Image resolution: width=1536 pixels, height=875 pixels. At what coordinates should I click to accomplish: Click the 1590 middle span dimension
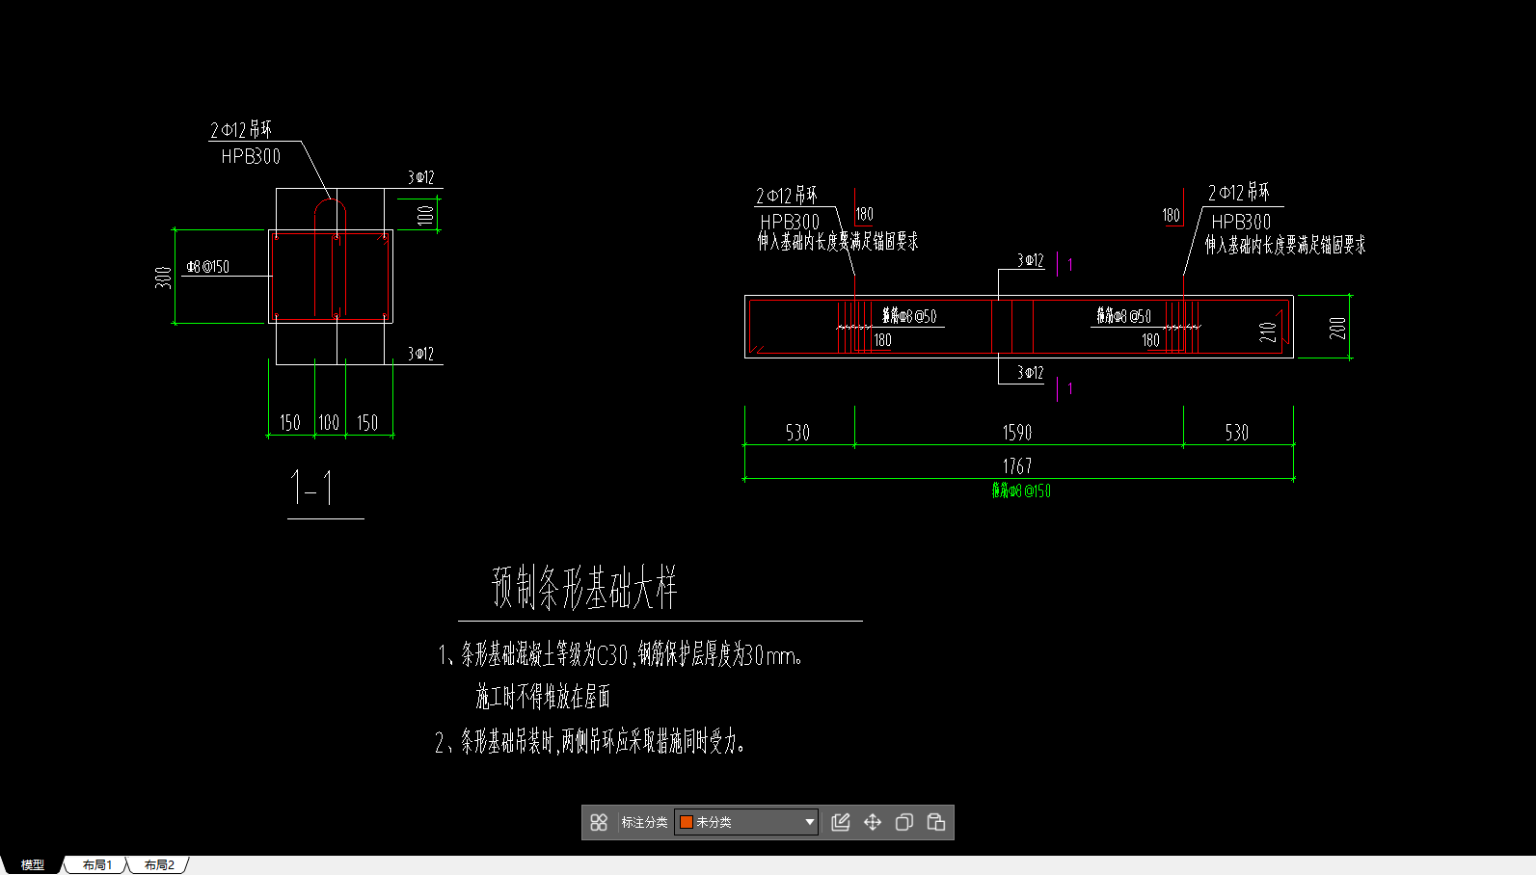pyautogui.click(x=1017, y=433)
